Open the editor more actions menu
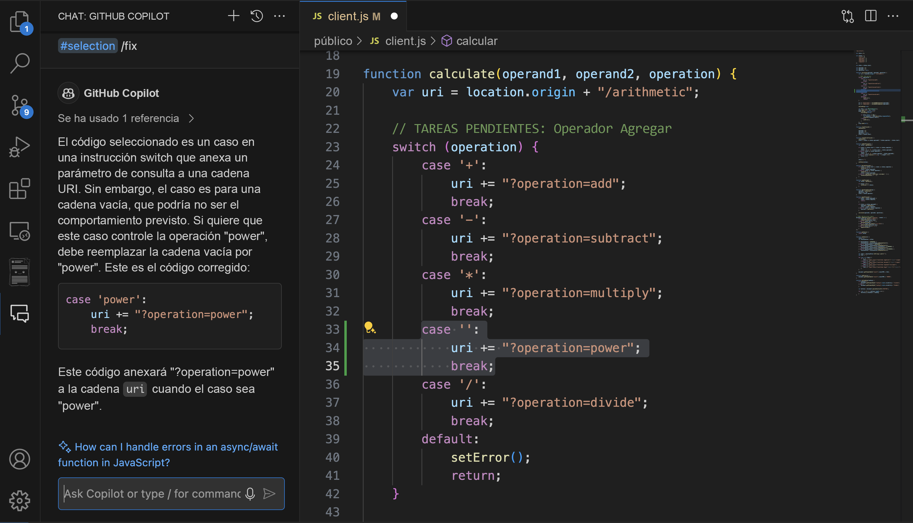The height and width of the screenshot is (523, 913). coord(893,16)
